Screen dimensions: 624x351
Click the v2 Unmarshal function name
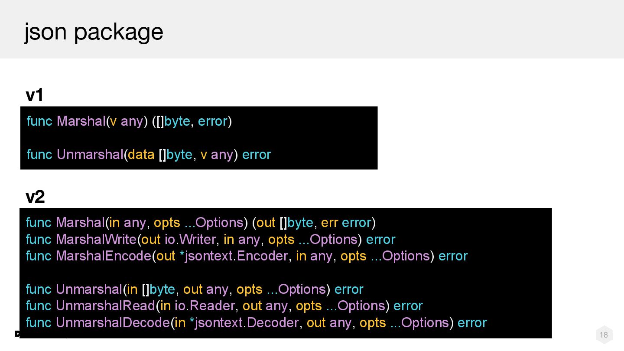[x=89, y=289]
